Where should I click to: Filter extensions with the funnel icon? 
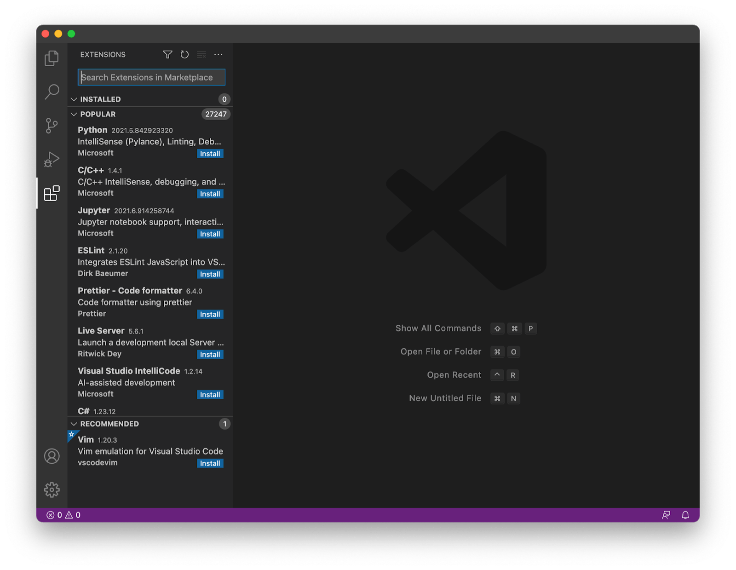tap(168, 55)
